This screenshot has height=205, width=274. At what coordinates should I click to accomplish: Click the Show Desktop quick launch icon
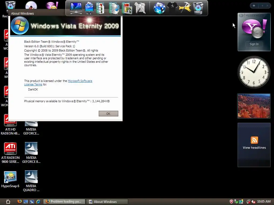point(25,202)
